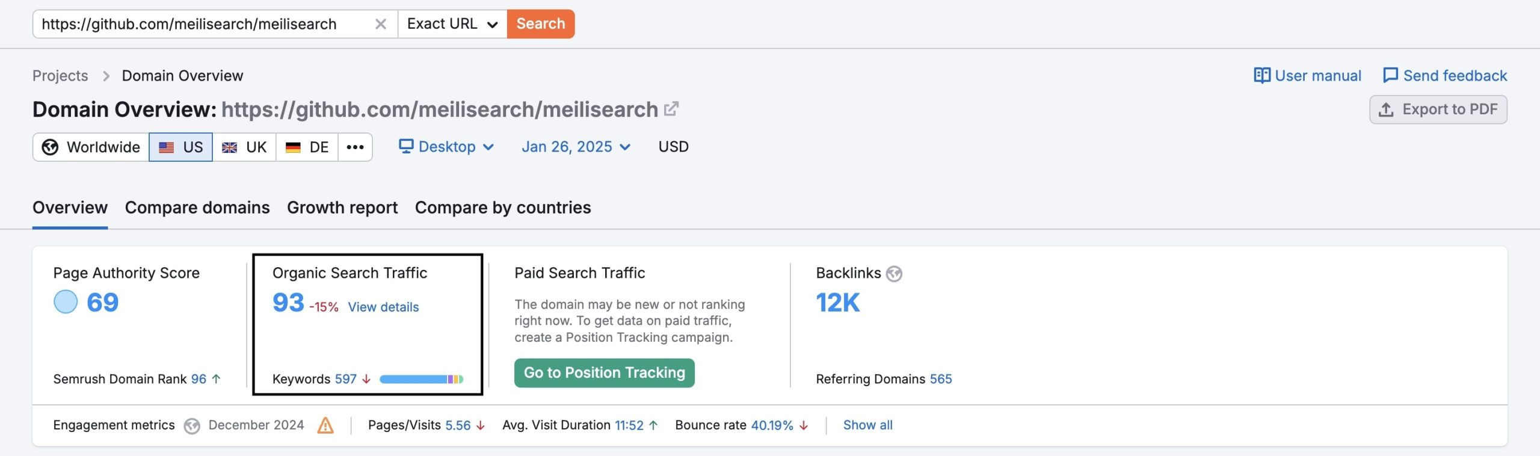Viewport: 1540px width, 456px height.
Task: Go to Position Tracking
Action: (x=604, y=373)
